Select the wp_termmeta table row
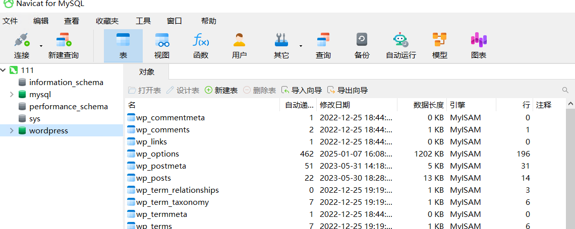575x229 pixels. pyautogui.click(x=346, y=214)
